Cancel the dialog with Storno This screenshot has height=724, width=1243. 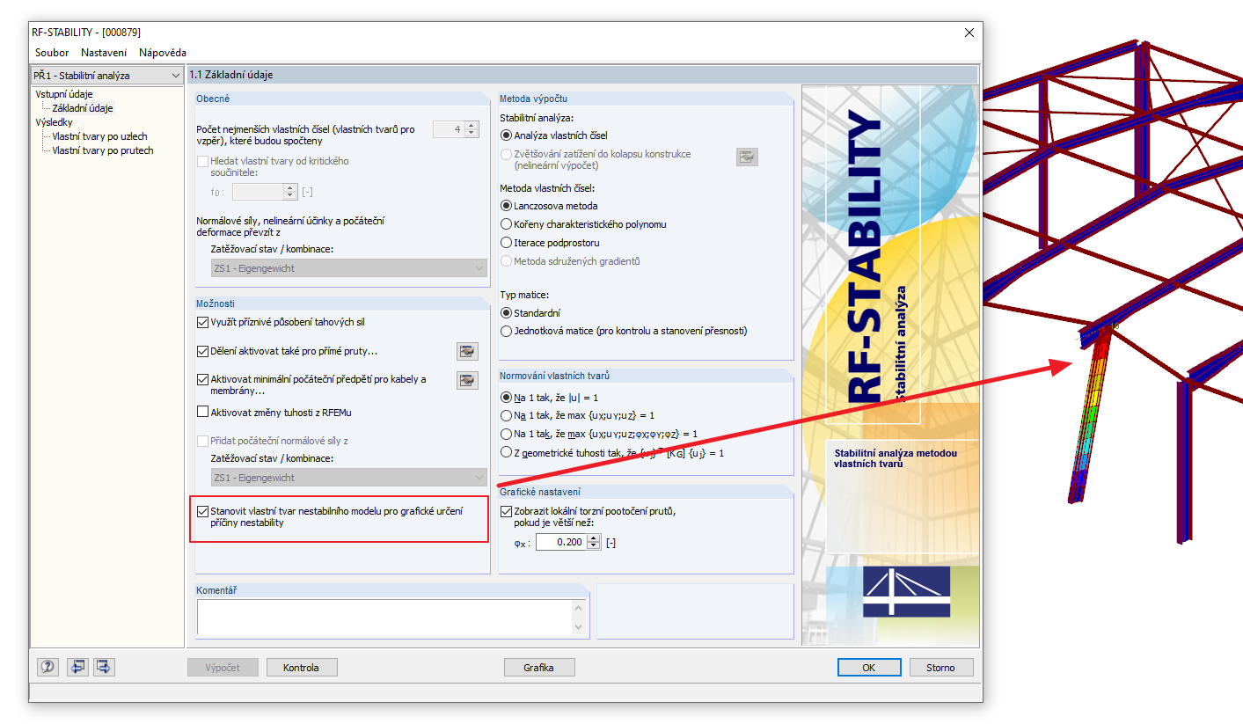pyautogui.click(x=941, y=668)
